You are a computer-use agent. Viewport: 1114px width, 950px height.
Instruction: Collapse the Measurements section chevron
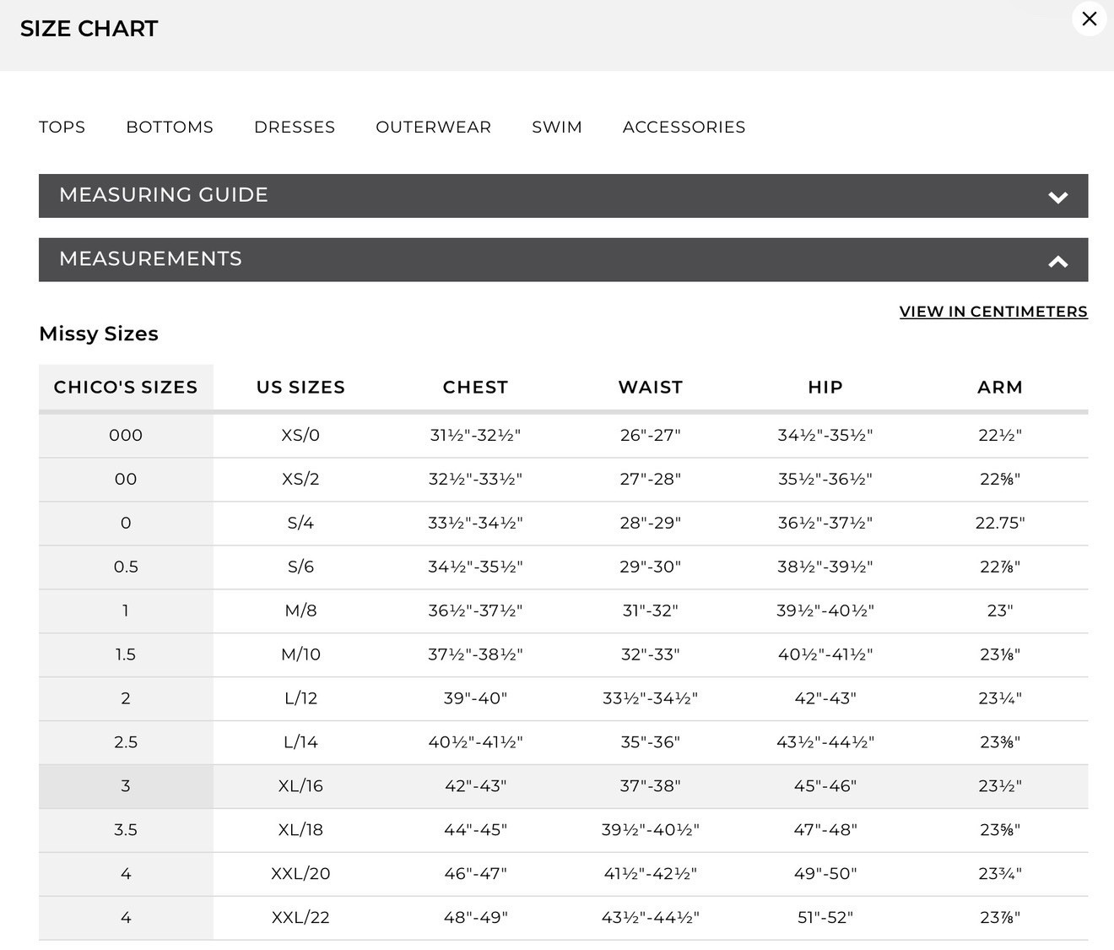pos(1057,261)
